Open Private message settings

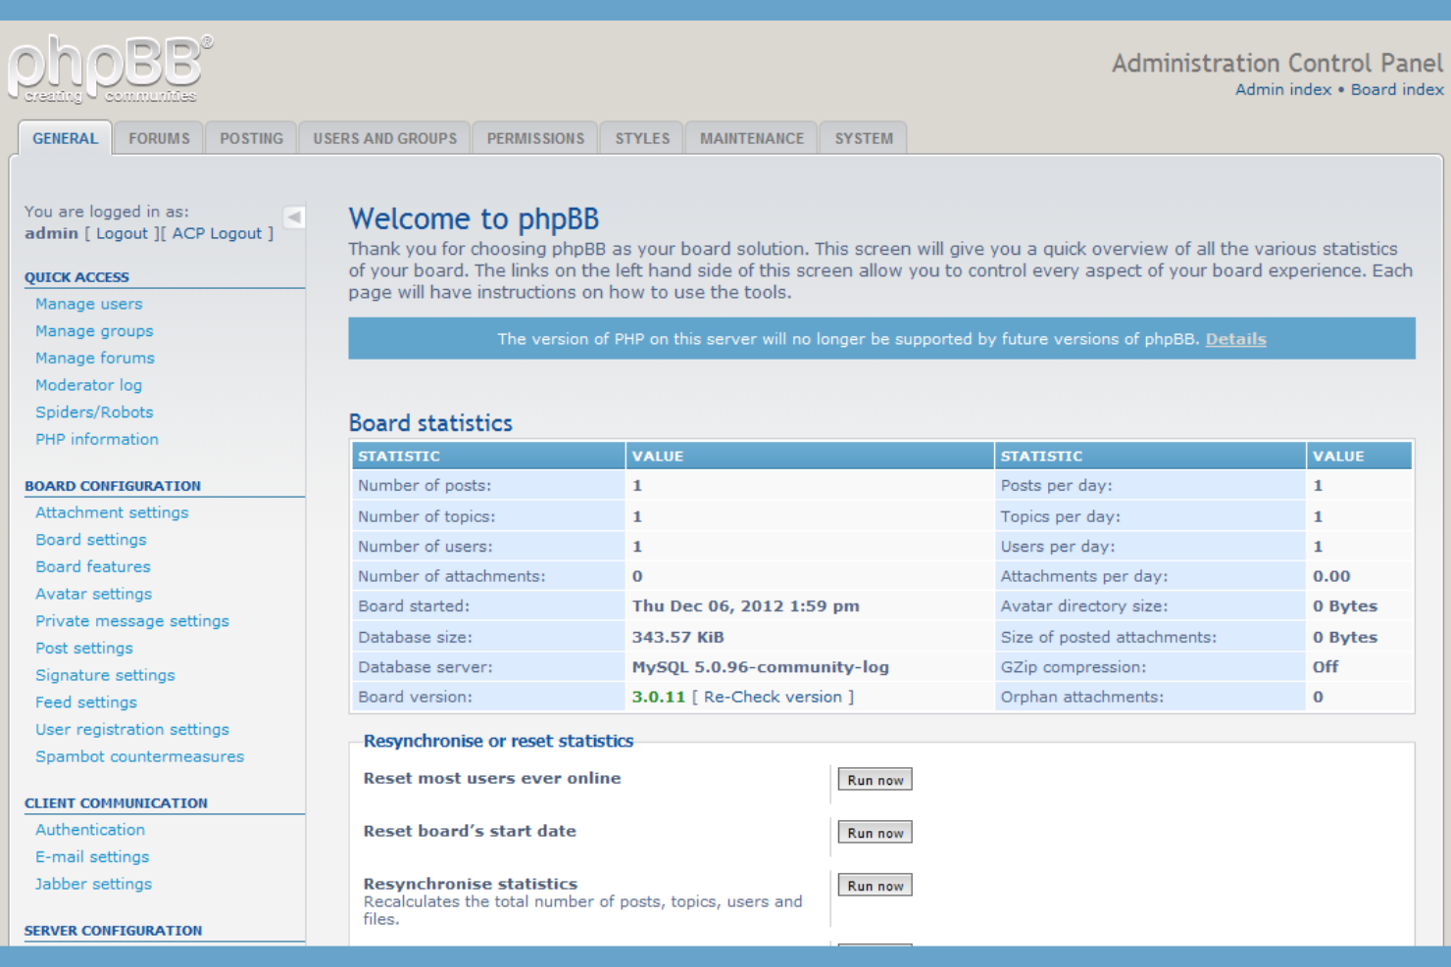point(132,621)
